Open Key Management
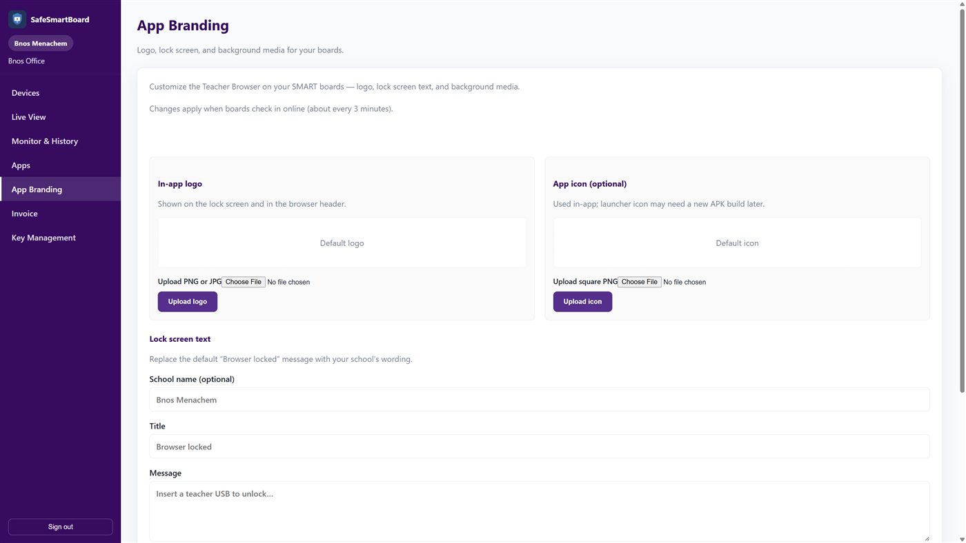 (x=60, y=238)
